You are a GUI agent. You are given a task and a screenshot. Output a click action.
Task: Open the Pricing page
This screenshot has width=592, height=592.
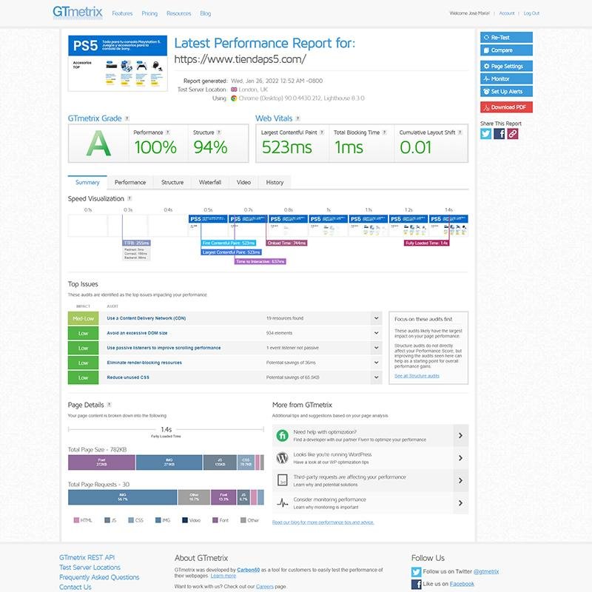point(149,13)
